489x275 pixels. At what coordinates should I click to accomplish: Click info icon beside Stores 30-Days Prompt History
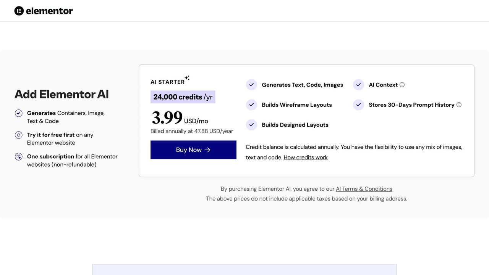click(x=459, y=105)
